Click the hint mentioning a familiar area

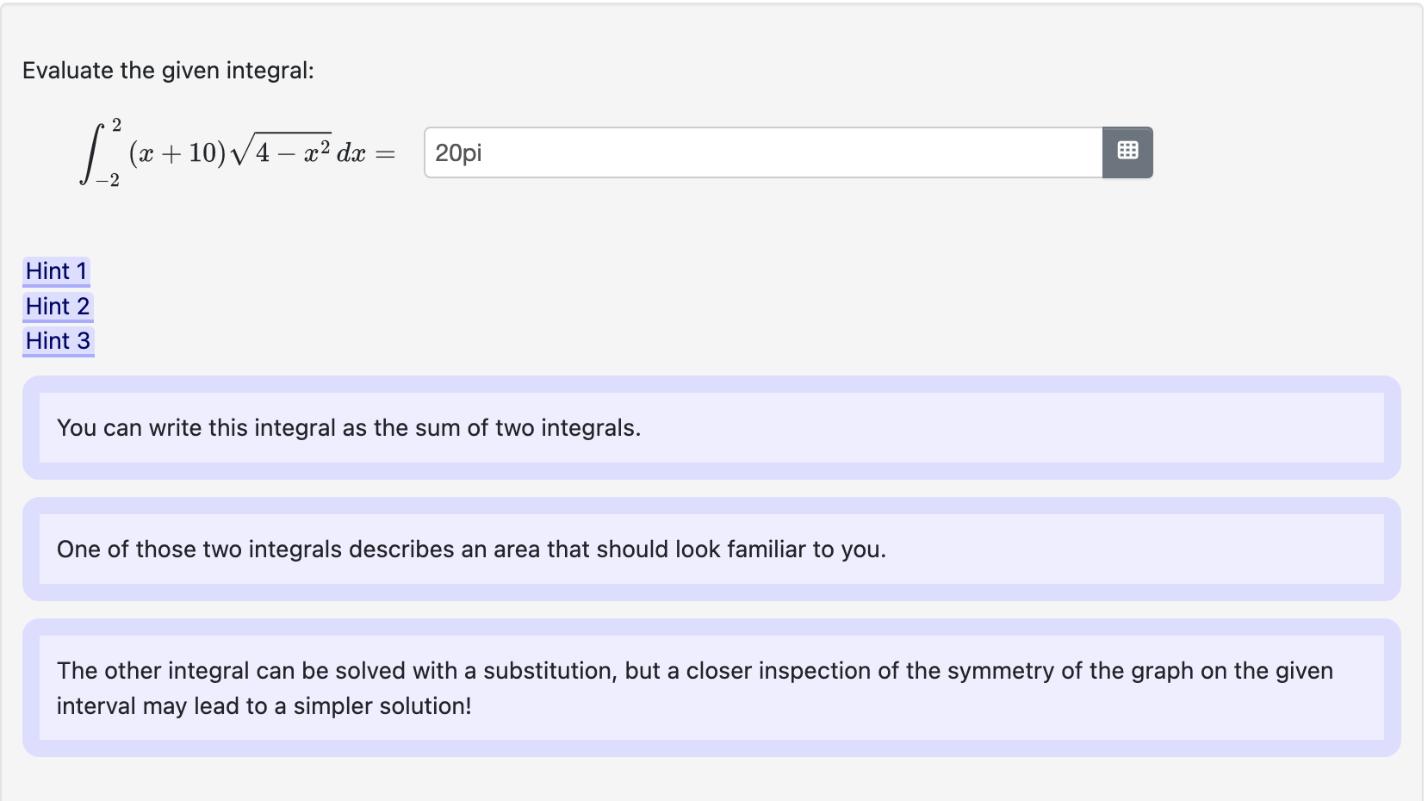[470, 549]
